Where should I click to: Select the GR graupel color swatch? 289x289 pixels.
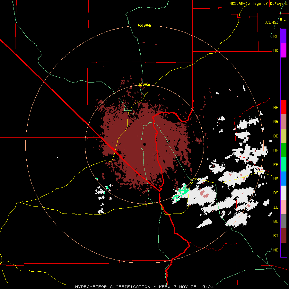point(284,122)
